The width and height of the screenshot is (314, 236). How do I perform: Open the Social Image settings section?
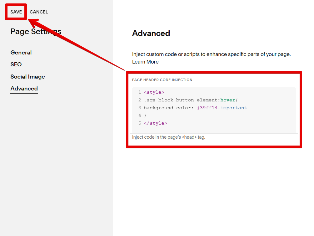coord(27,76)
